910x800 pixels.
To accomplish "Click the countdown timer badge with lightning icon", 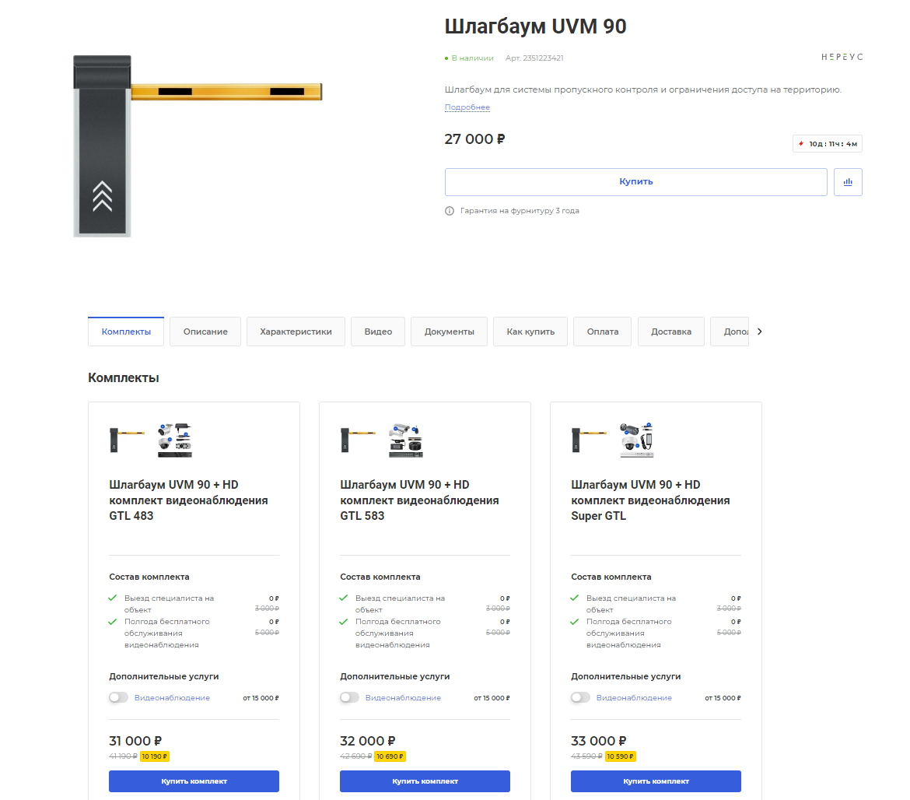I will (x=827, y=143).
